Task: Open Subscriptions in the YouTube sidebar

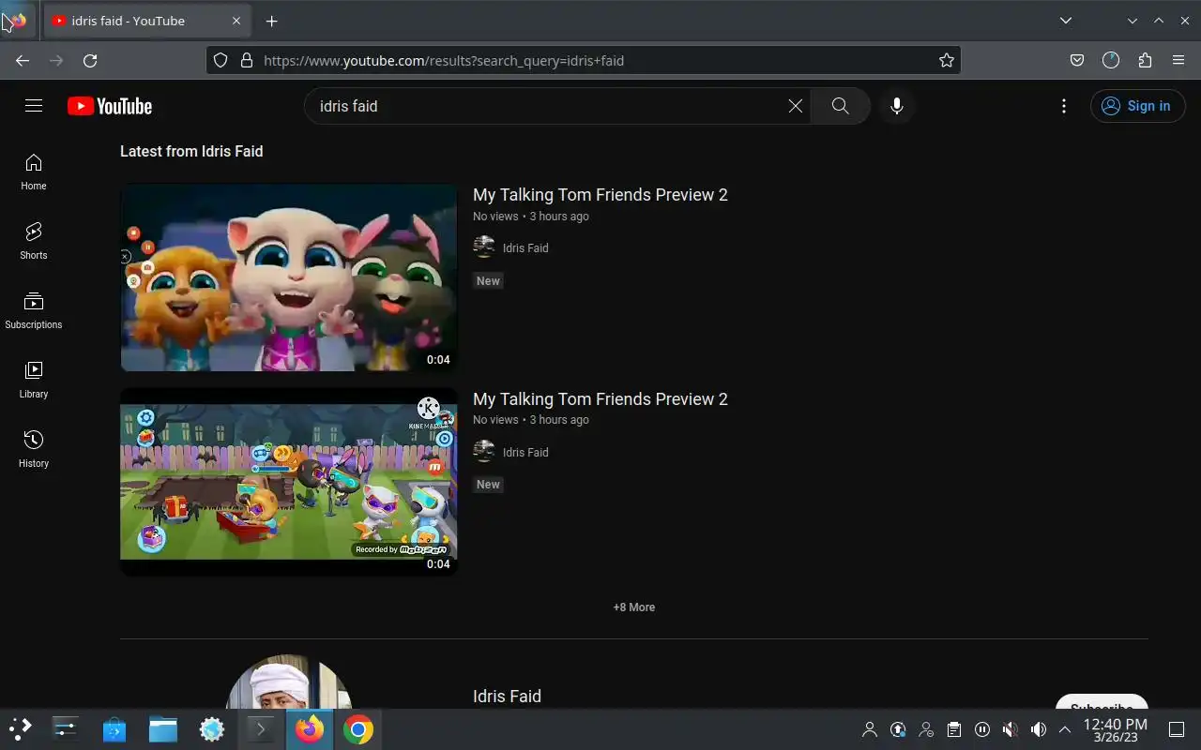Action: point(34,311)
